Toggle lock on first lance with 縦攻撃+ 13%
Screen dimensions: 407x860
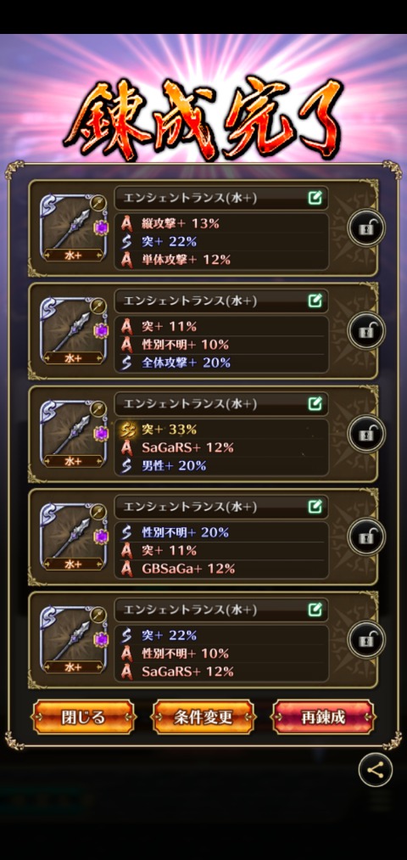pos(366,228)
